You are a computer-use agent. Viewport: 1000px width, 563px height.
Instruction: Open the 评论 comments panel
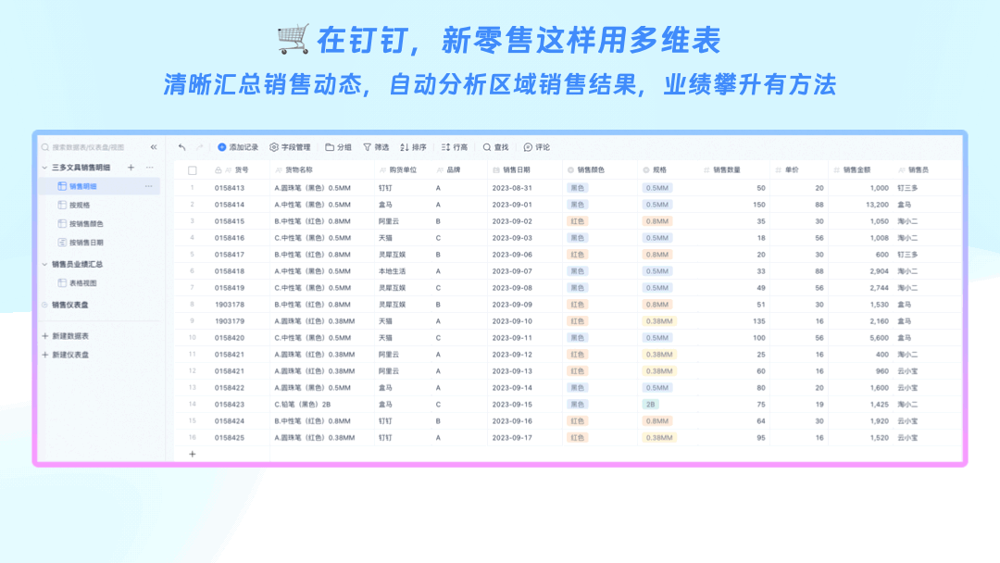(x=537, y=147)
